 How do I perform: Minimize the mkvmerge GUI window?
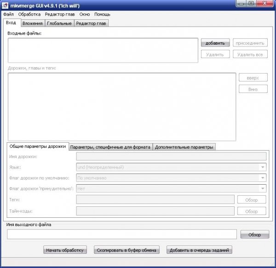point(241,4)
